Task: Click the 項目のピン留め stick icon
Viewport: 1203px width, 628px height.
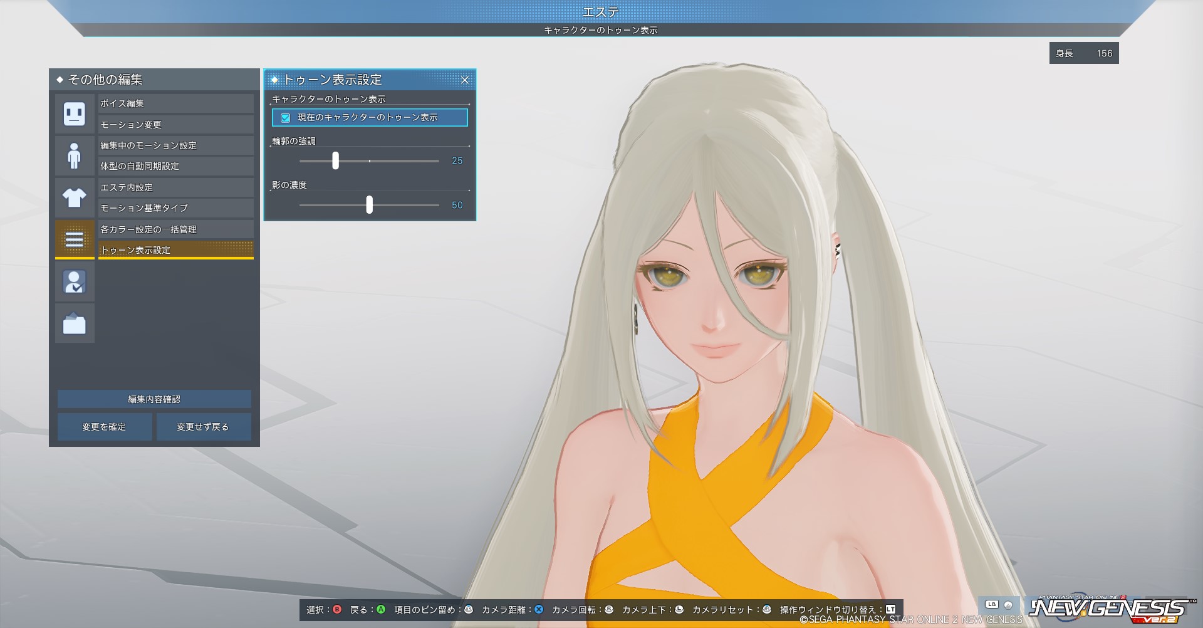Action: tap(469, 609)
